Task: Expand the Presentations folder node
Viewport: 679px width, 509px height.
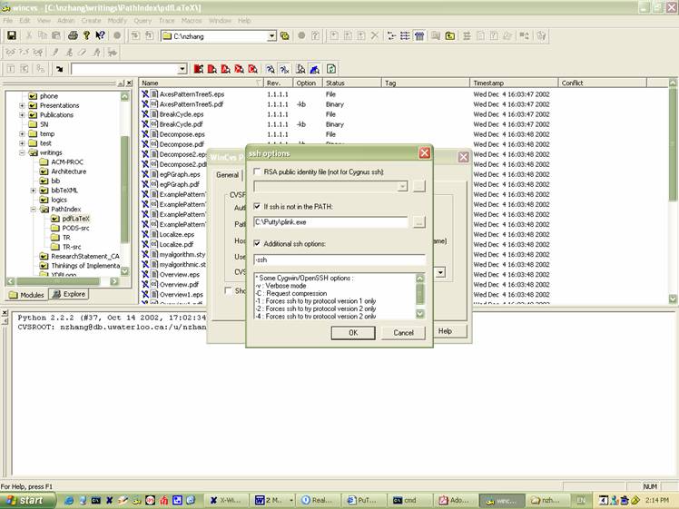Action: (x=22, y=105)
